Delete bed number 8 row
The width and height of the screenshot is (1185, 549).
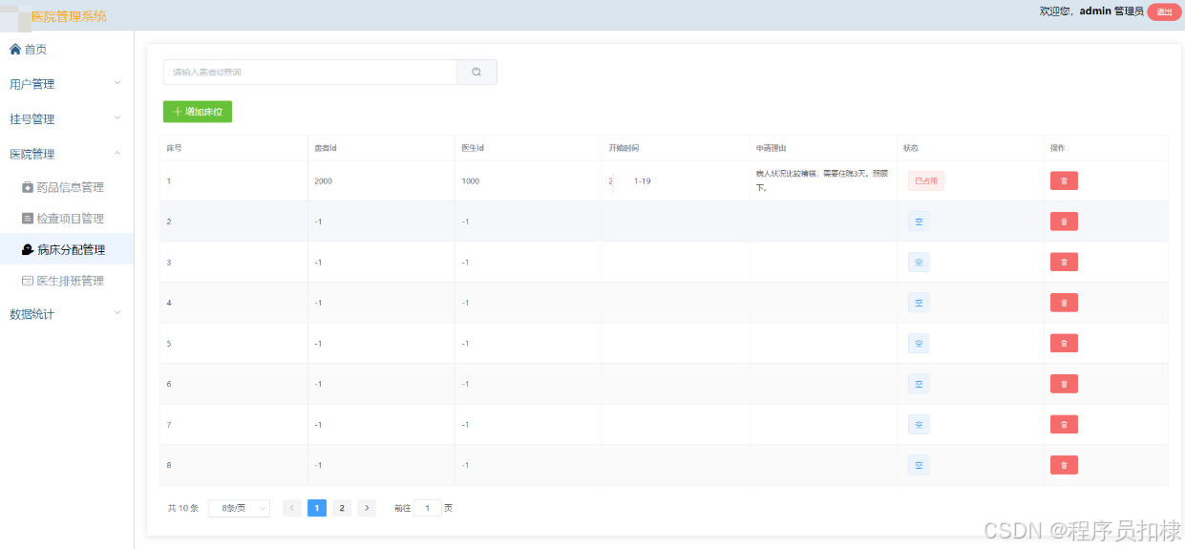pyautogui.click(x=1064, y=465)
